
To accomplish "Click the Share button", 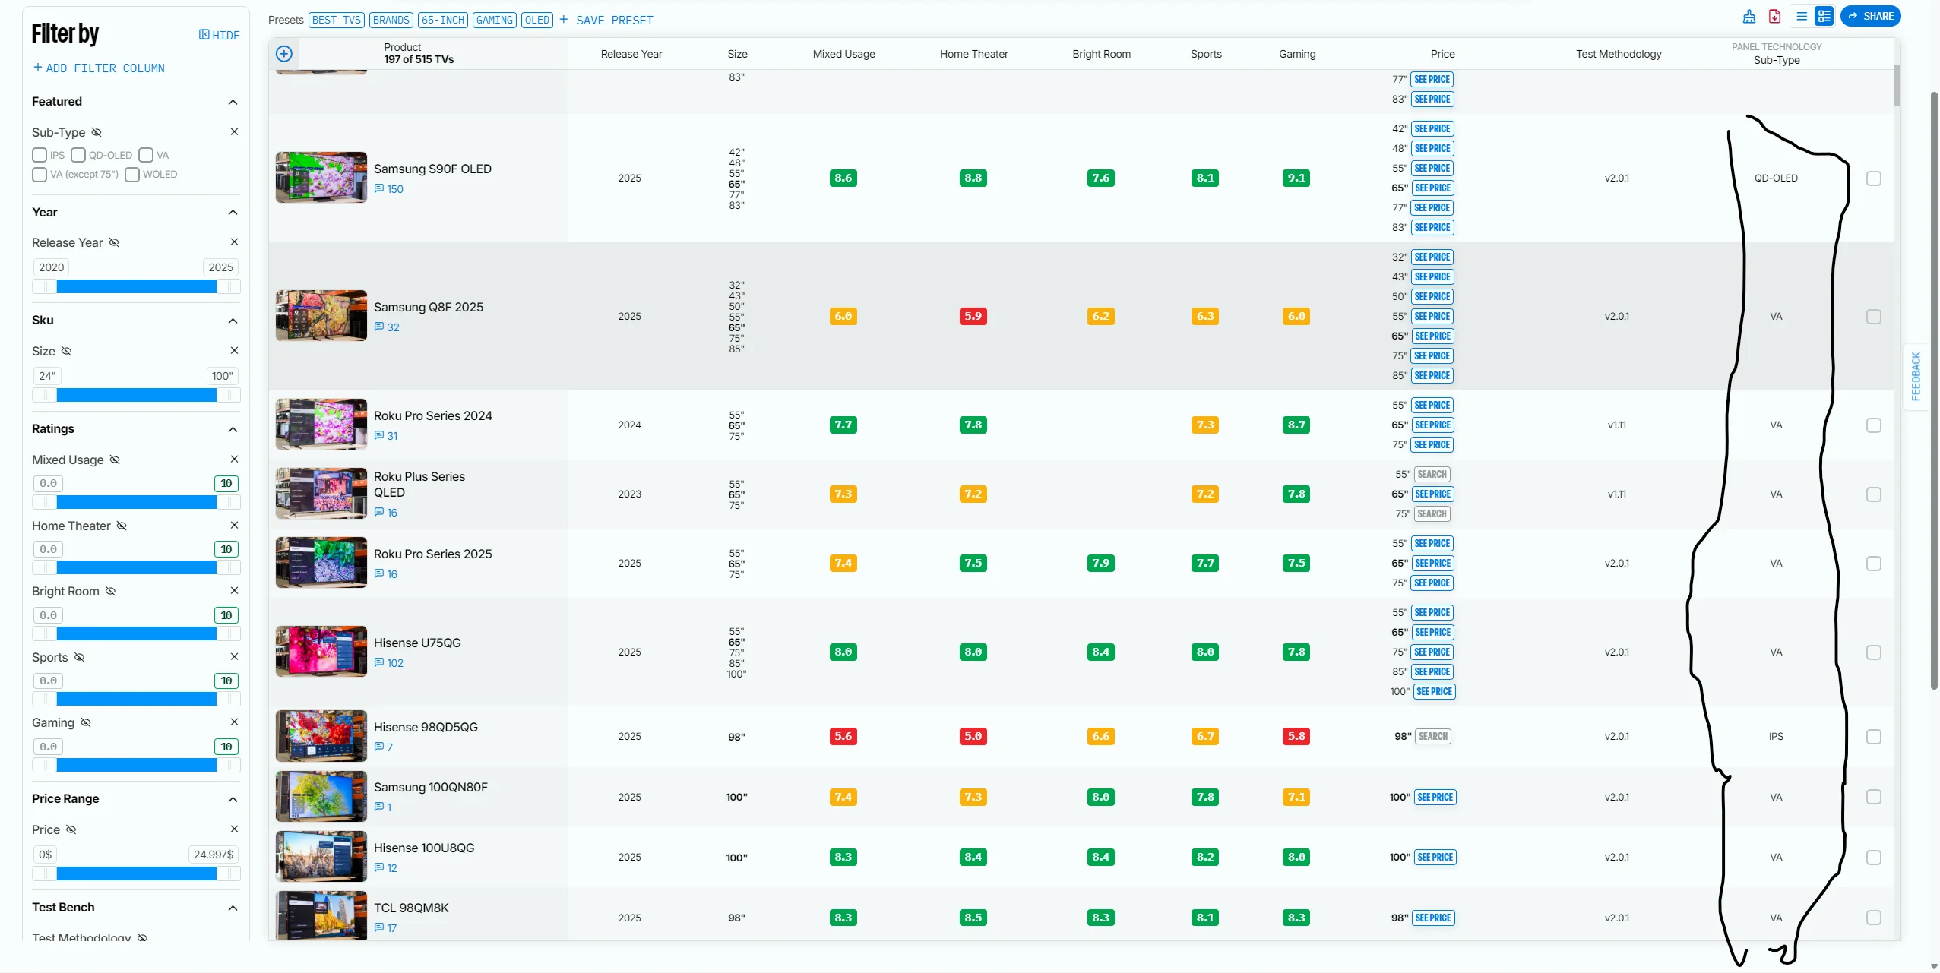I will pyautogui.click(x=1870, y=17).
